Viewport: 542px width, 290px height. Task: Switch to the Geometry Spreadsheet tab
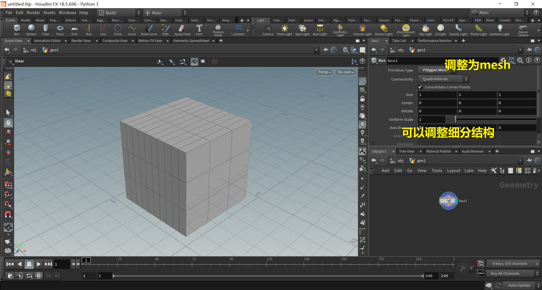point(191,41)
